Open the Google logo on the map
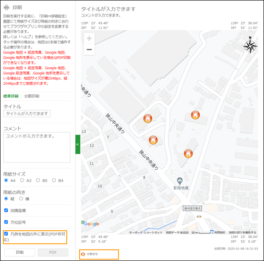 click(90, 224)
